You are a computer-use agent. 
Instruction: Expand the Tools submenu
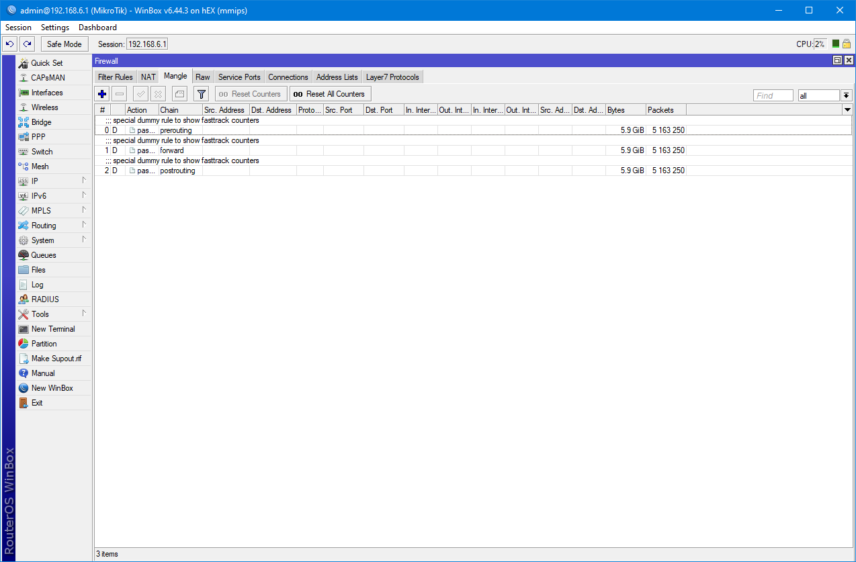pos(54,314)
